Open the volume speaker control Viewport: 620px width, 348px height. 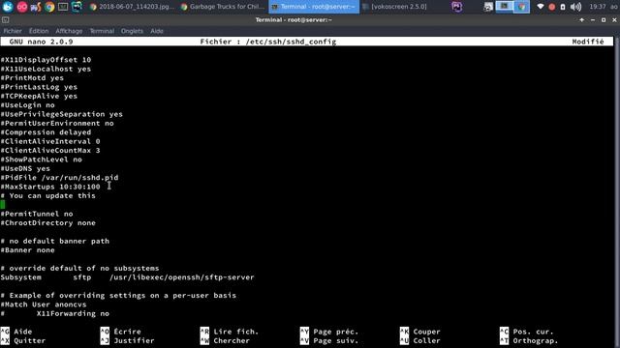pyautogui.click(x=575, y=7)
